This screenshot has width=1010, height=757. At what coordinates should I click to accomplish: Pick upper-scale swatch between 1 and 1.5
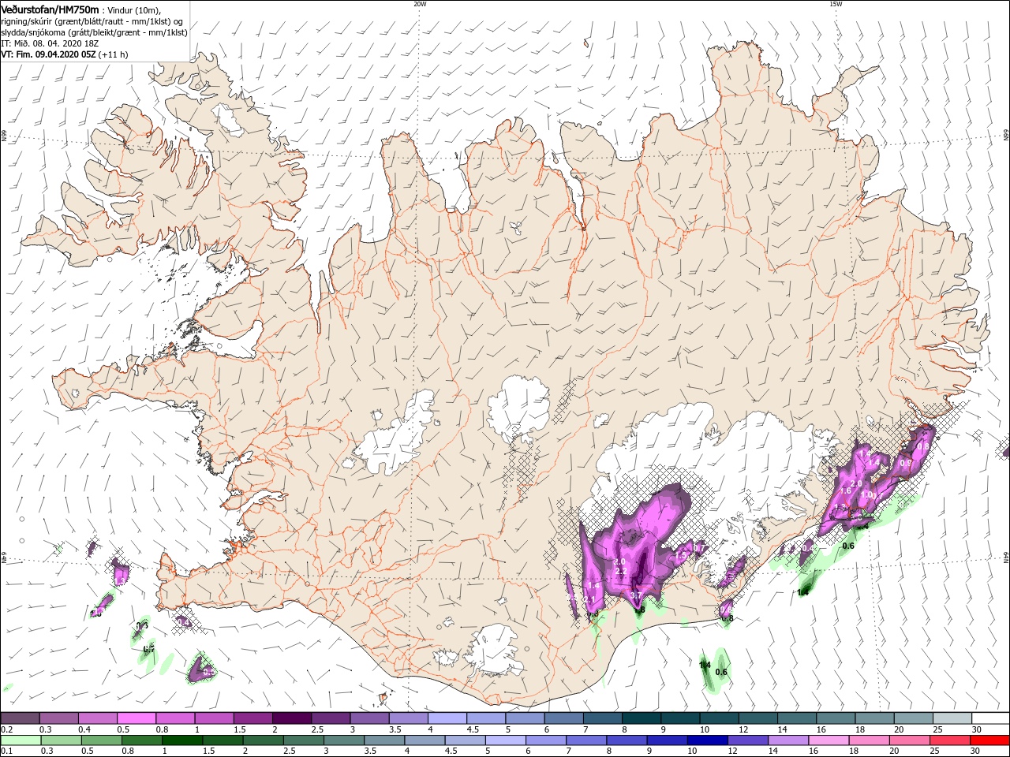tap(214, 718)
